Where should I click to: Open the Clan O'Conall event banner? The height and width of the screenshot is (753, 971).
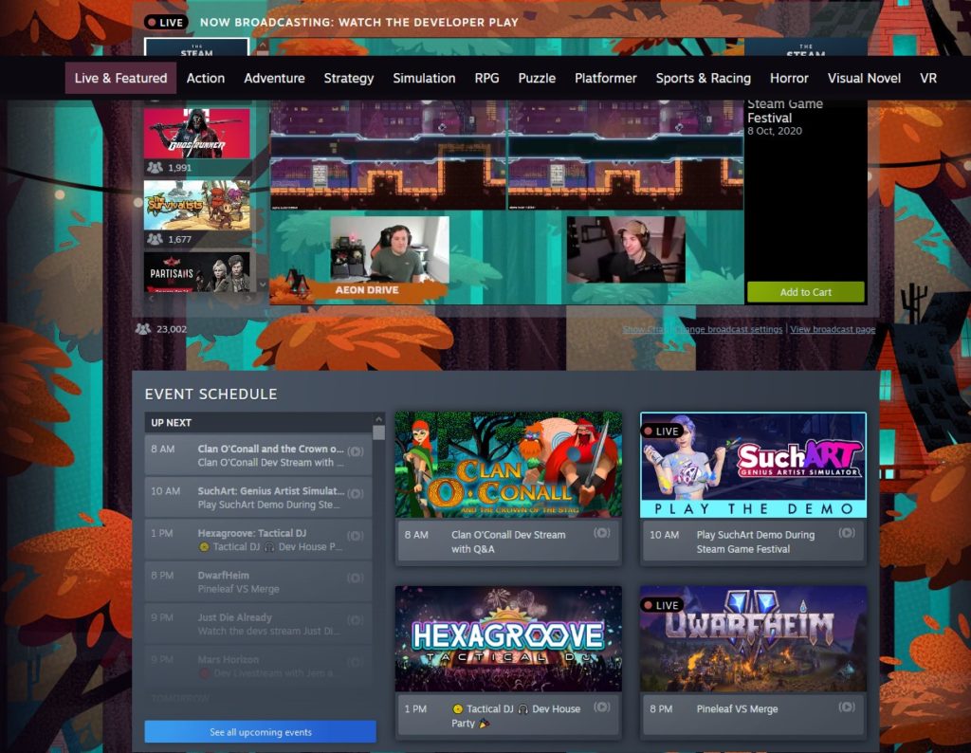508,465
